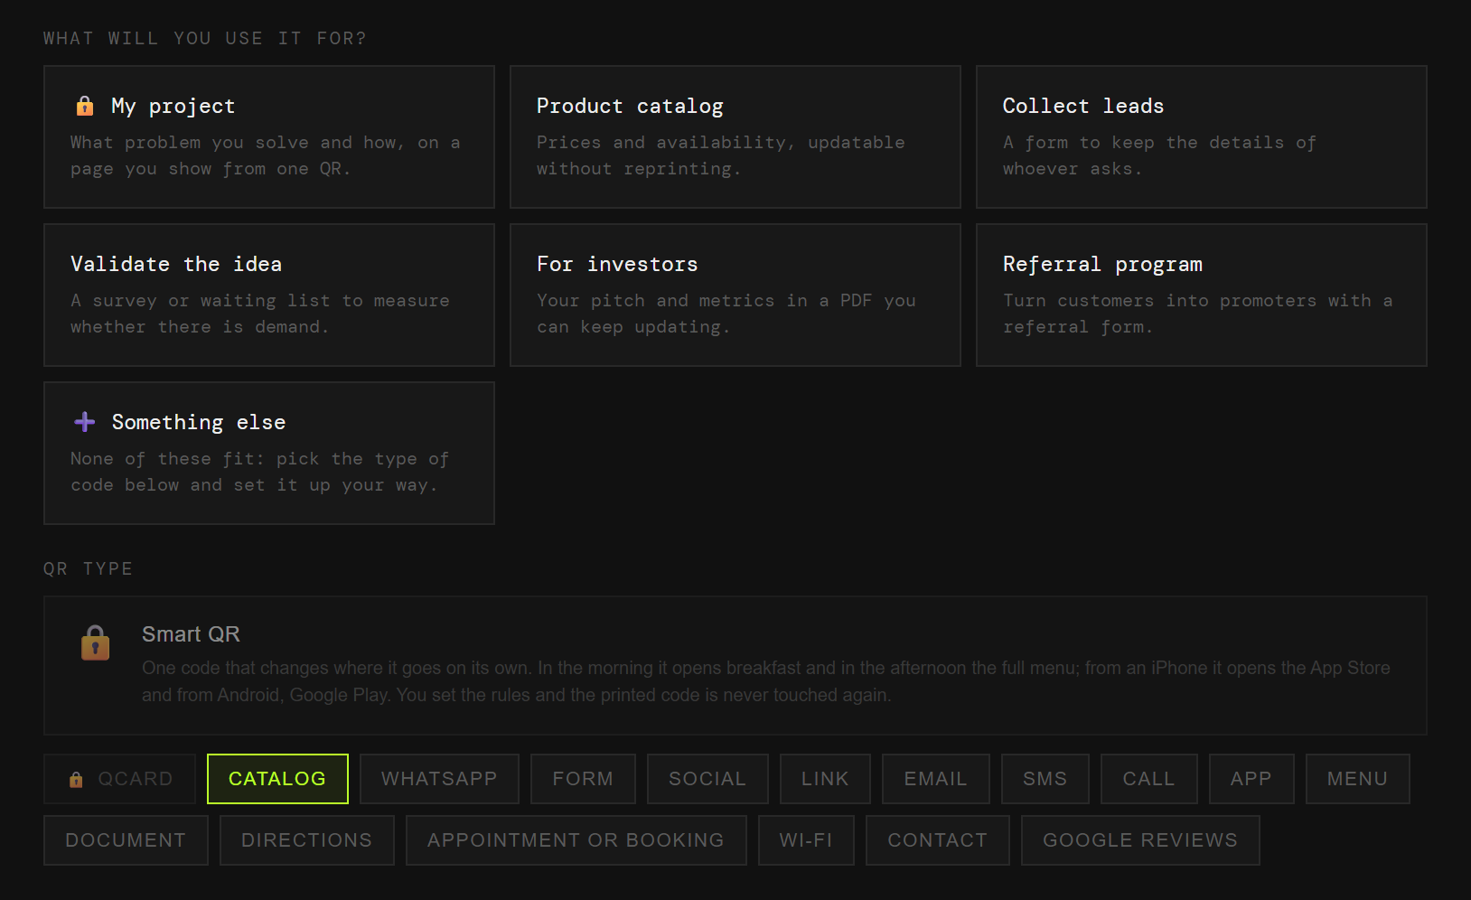This screenshot has height=900, width=1471.
Task: Choose the CONTACT QR type
Action: pos(938,840)
